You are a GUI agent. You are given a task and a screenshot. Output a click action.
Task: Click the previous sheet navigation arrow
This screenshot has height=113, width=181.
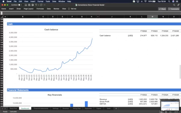coord(2,108)
